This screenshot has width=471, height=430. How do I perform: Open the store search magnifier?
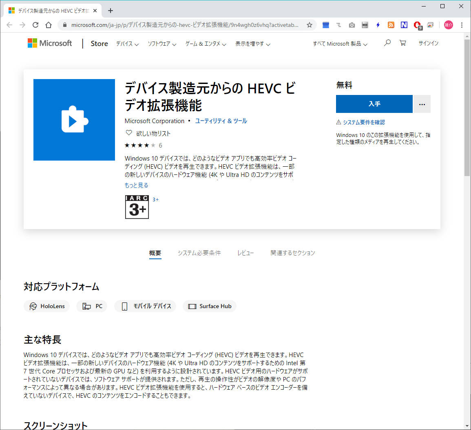click(387, 43)
